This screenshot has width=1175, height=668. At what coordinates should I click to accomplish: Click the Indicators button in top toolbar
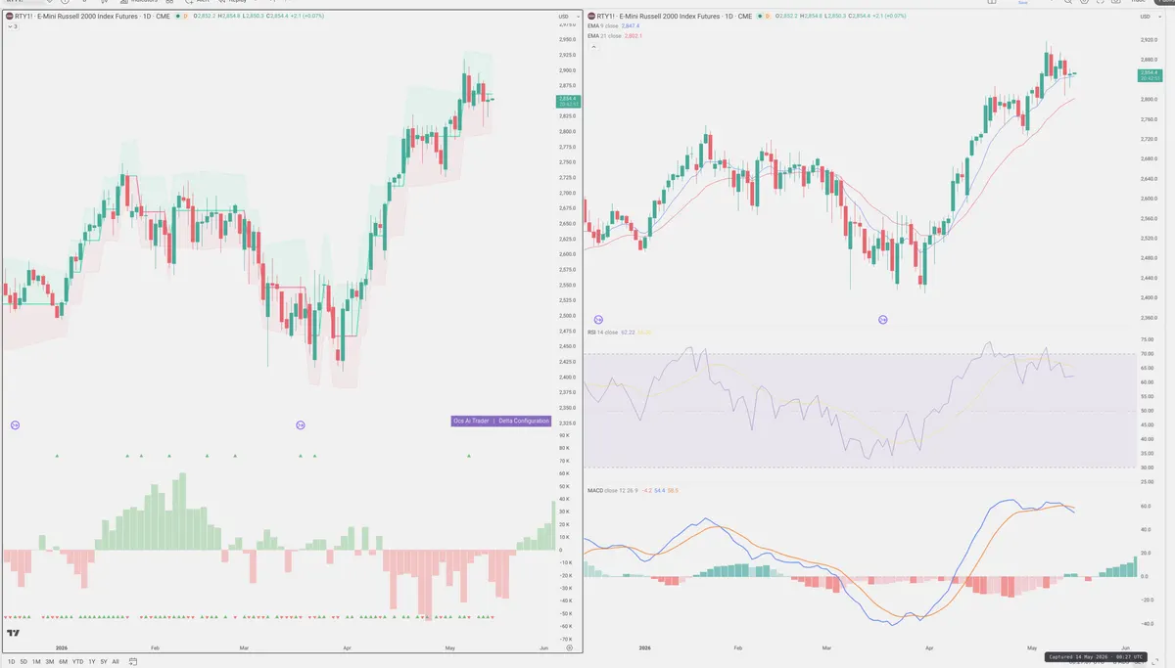(x=138, y=2)
